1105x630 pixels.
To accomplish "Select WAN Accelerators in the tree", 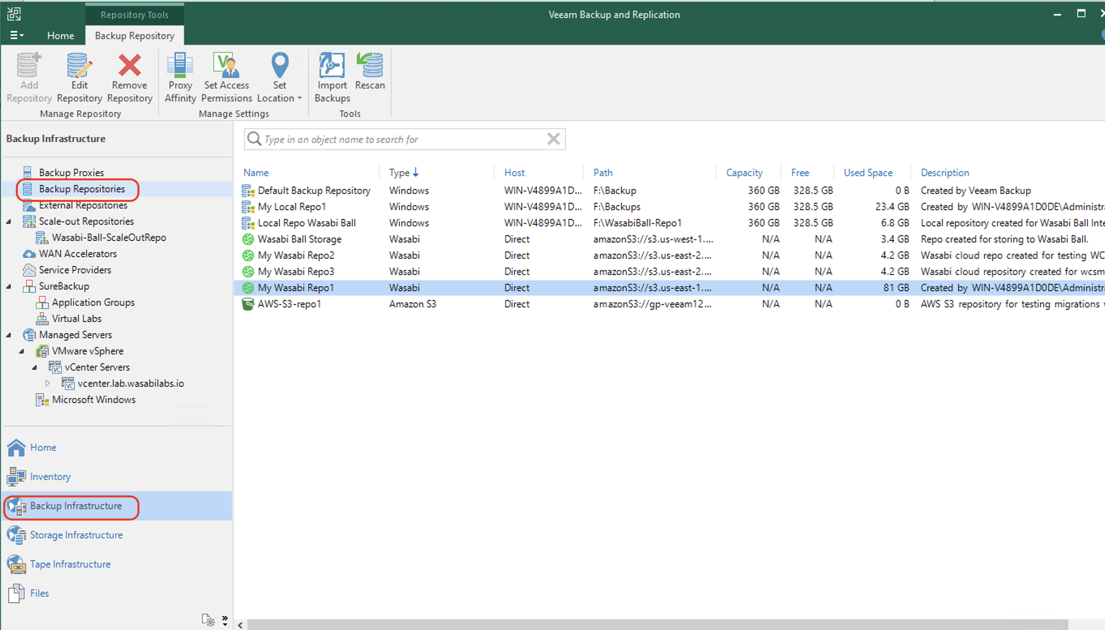I will click(78, 253).
